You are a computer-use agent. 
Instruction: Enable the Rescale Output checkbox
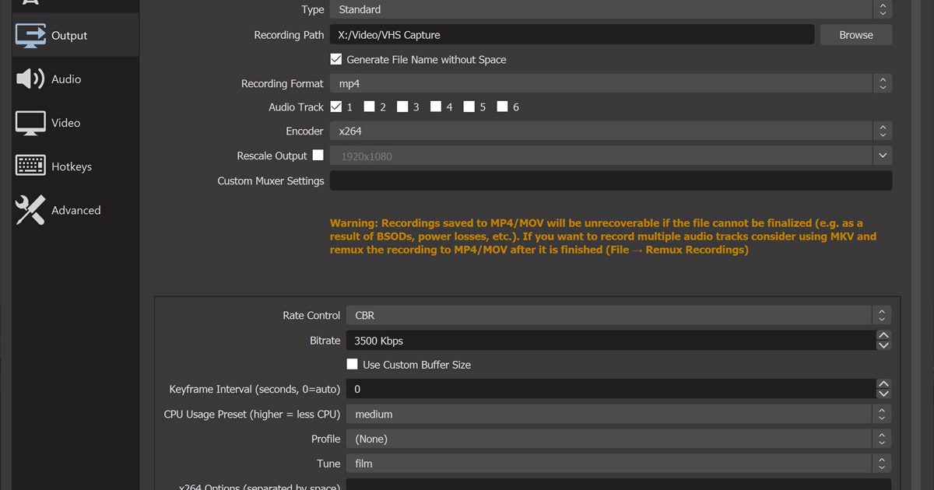pyautogui.click(x=318, y=156)
